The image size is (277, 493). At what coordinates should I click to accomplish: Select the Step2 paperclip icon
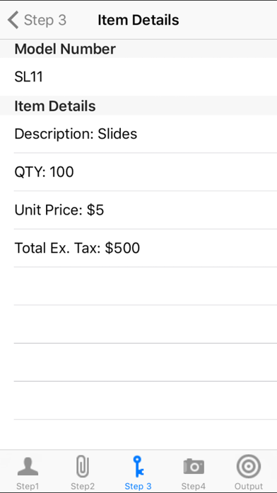83,467
